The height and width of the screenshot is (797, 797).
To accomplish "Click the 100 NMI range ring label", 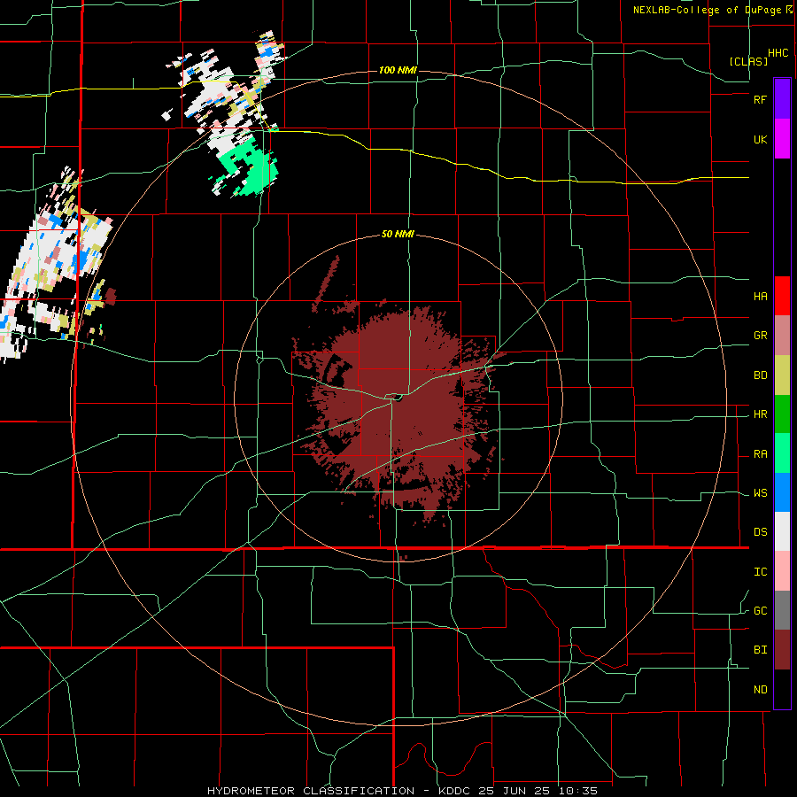I will (x=398, y=70).
